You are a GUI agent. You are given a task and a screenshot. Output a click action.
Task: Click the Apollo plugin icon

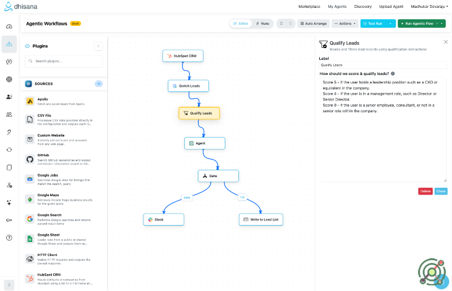(x=30, y=102)
